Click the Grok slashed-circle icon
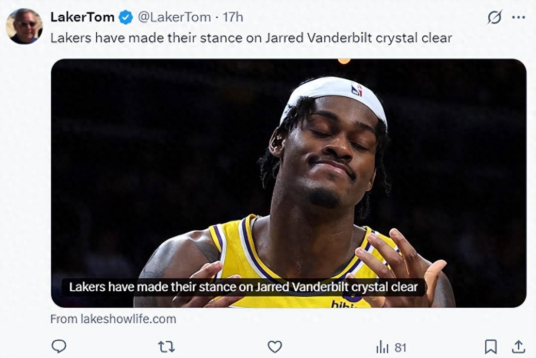The height and width of the screenshot is (358, 536). pyautogui.click(x=494, y=17)
